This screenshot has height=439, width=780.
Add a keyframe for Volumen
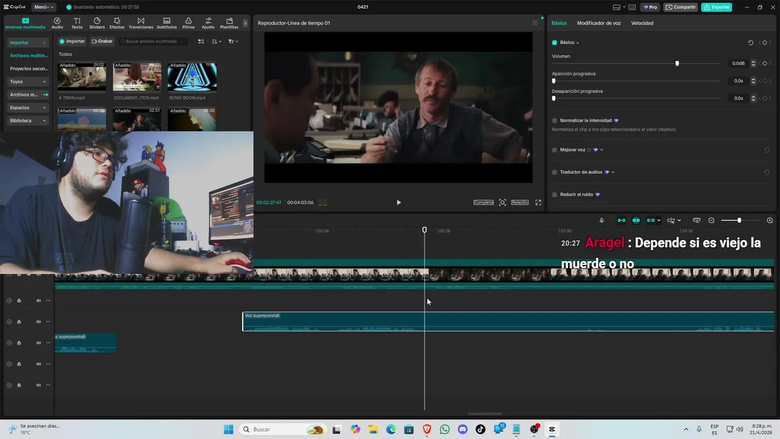765,63
